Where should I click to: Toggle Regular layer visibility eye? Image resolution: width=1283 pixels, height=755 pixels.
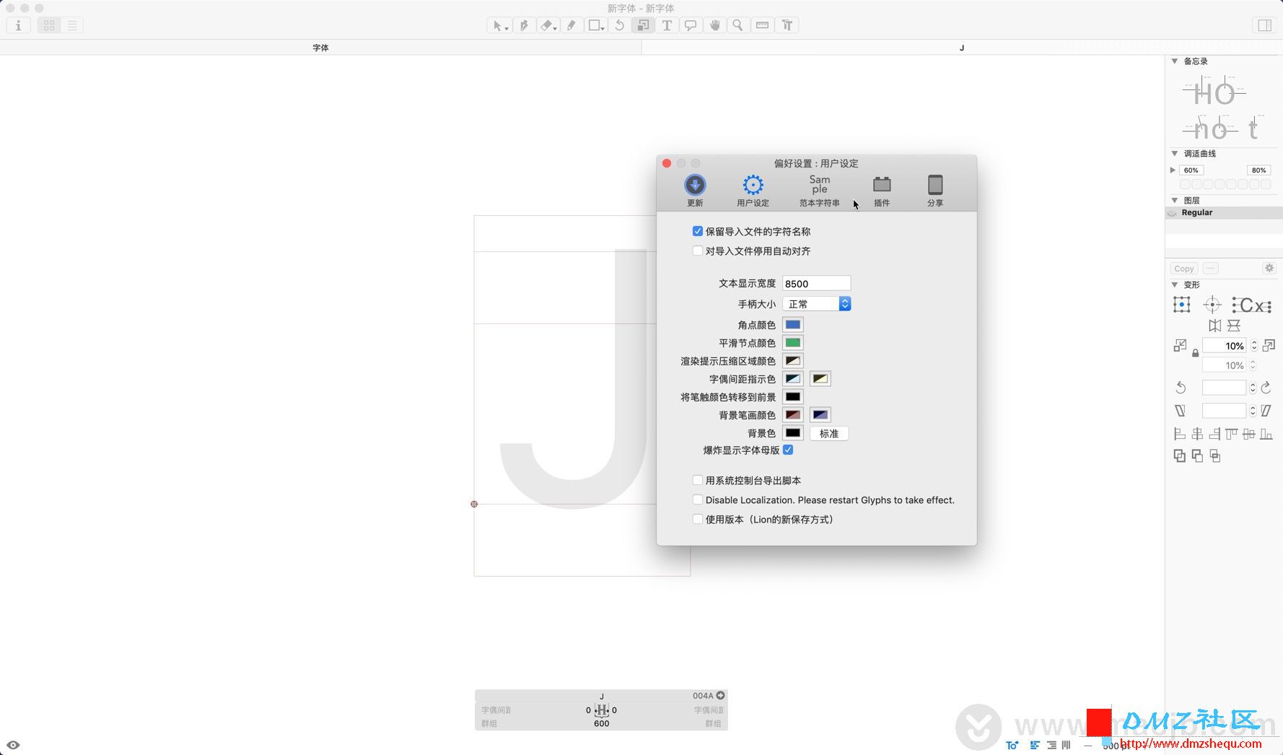[1173, 213]
